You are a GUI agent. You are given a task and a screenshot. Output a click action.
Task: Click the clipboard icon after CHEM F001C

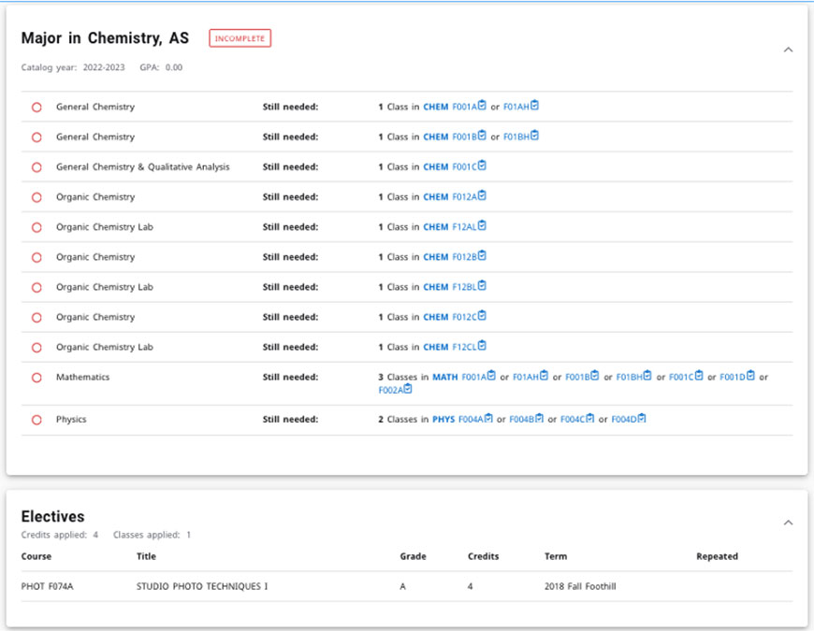click(482, 165)
